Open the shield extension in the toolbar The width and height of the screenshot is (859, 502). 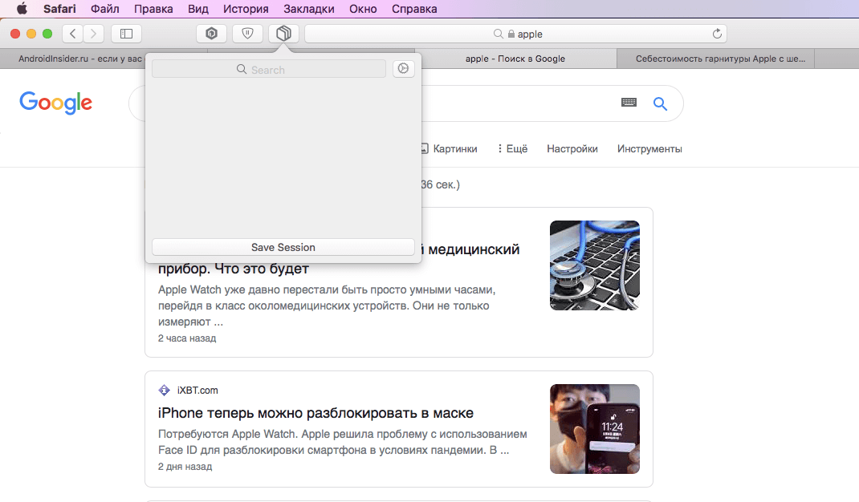[x=247, y=34]
